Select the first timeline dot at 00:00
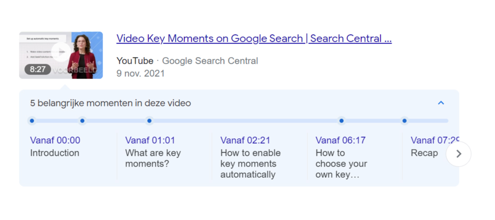 (32, 121)
